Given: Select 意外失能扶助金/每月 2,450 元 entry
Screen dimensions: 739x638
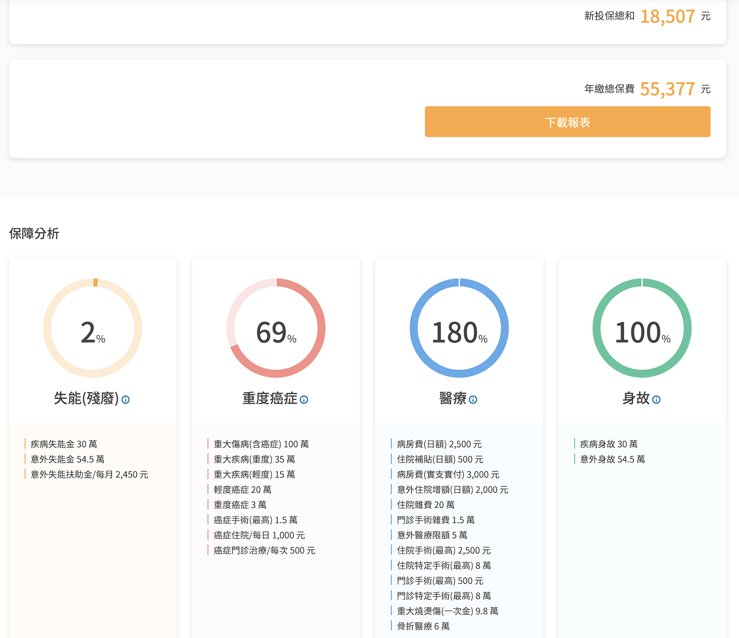Looking at the screenshot, I should pos(90,474).
